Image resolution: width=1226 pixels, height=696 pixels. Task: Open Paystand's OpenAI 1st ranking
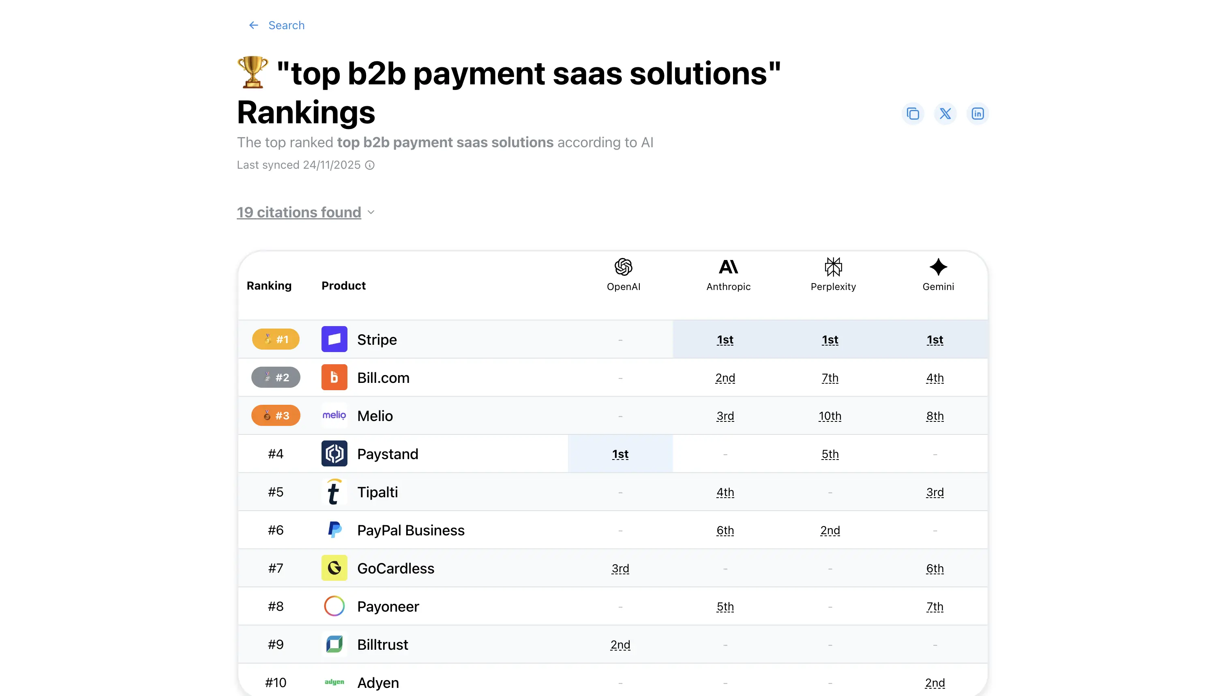[x=620, y=454]
